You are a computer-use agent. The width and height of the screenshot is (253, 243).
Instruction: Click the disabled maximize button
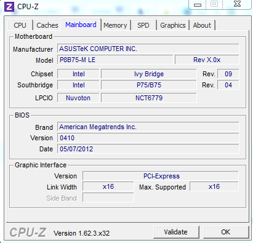pos(214,4)
